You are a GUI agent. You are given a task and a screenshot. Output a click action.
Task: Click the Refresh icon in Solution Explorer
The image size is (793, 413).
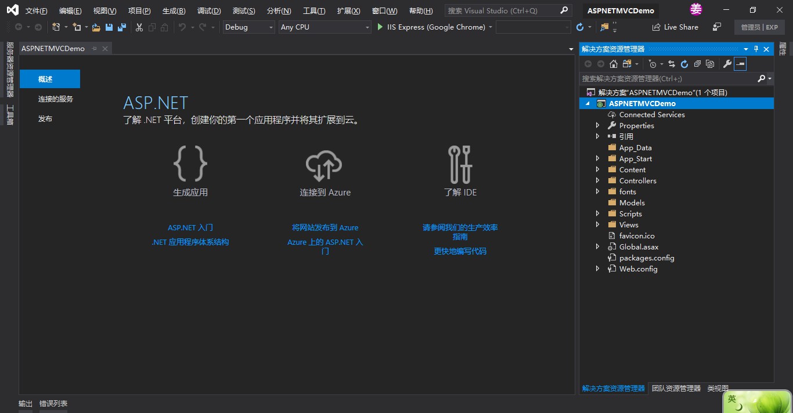pyautogui.click(x=684, y=64)
